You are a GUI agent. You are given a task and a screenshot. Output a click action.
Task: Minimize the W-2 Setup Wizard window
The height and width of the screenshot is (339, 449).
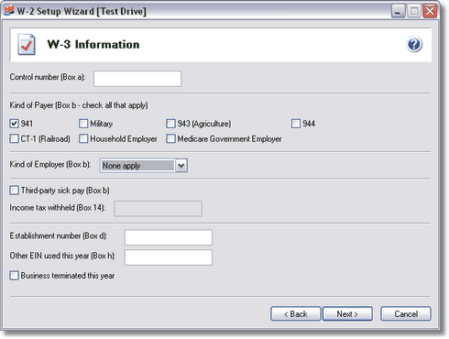[398, 11]
